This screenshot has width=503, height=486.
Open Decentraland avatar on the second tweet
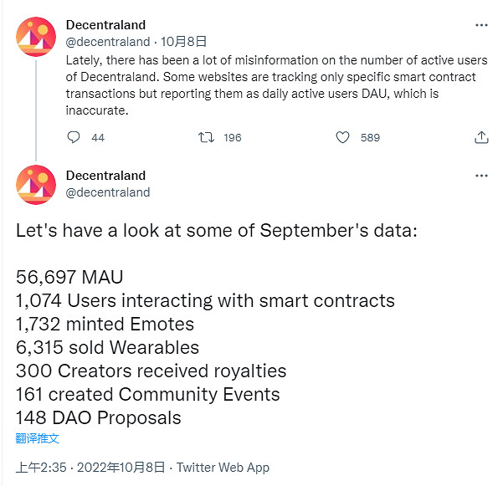35,185
